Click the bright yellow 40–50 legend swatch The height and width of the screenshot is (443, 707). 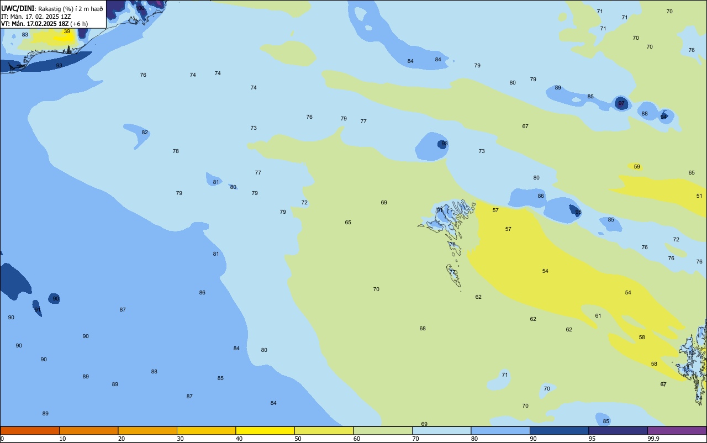265,430
